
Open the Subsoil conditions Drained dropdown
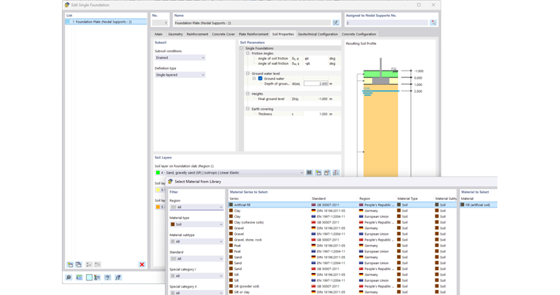pyautogui.click(x=180, y=58)
